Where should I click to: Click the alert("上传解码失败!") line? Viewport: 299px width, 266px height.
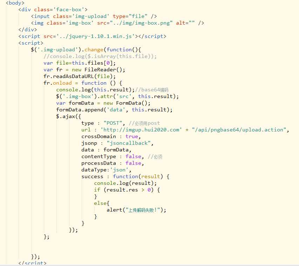[136, 210]
